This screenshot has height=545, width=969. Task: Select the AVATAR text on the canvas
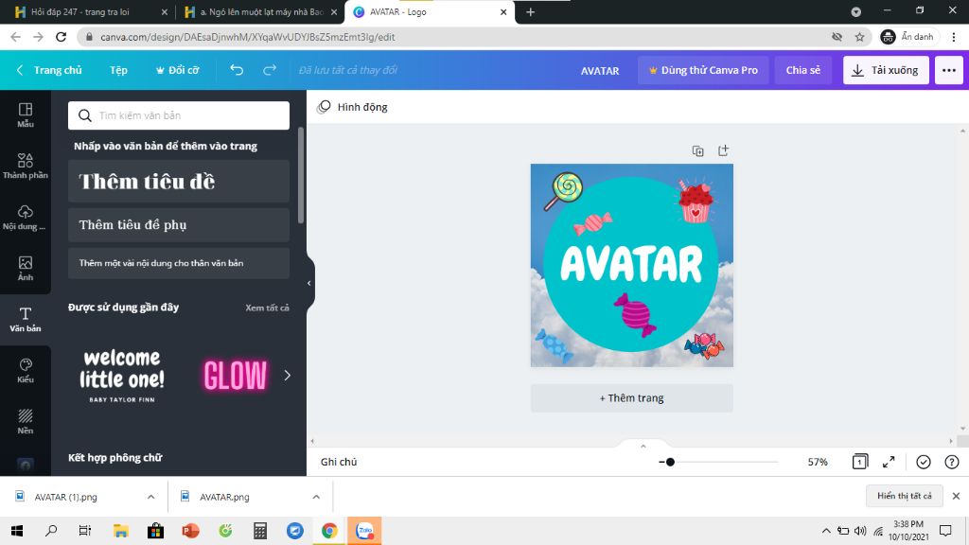tap(631, 264)
